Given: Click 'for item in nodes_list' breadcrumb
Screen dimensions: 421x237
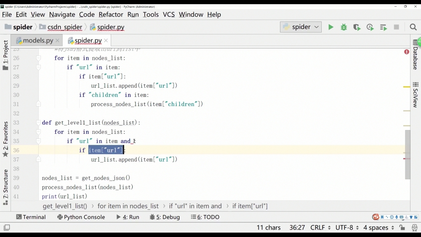Looking at the screenshot, I should [128, 206].
